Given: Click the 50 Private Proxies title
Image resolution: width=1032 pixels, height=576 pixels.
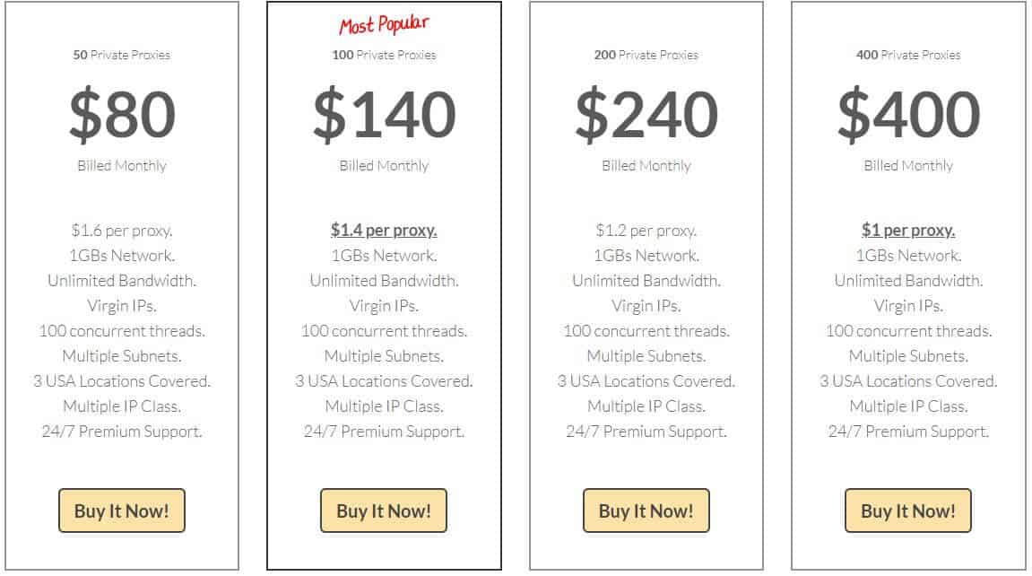Looking at the screenshot, I should point(122,55).
